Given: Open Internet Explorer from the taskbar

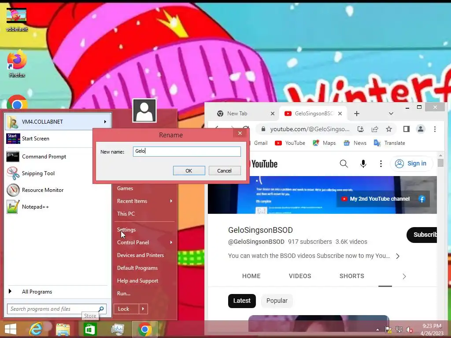Looking at the screenshot, I should (x=36, y=329).
